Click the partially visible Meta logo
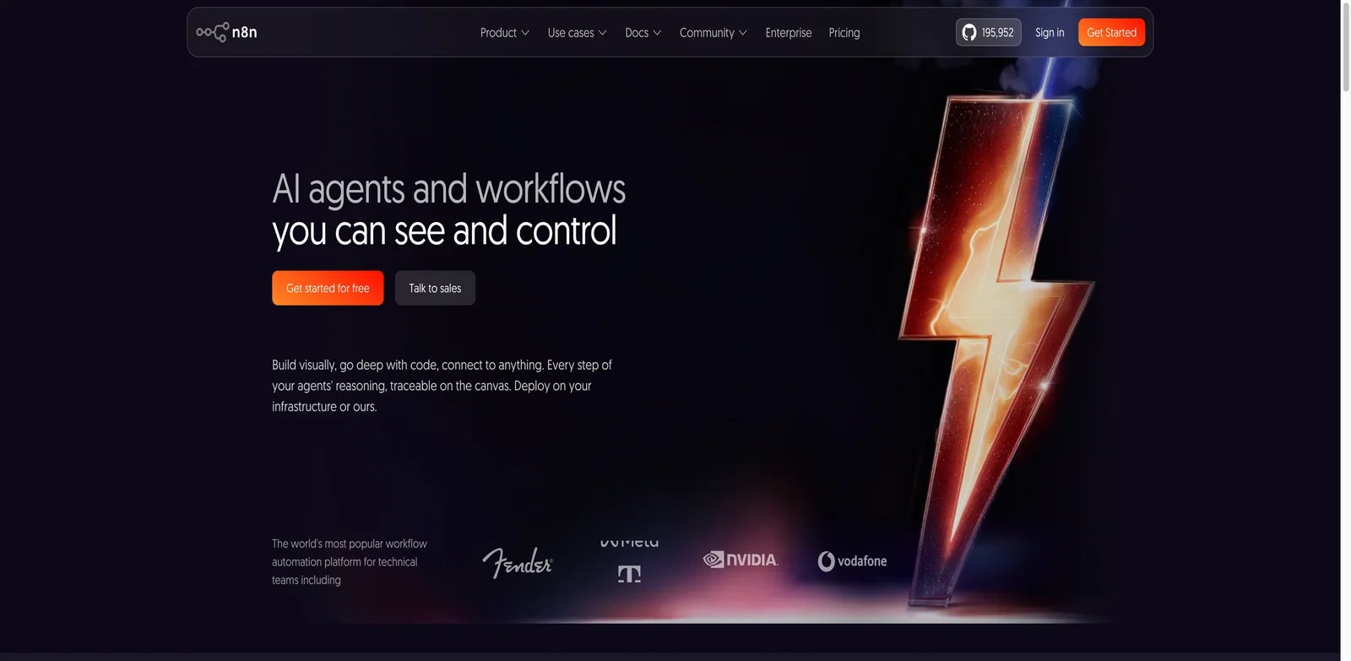The width and height of the screenshot is (1351, 661). [629, 543]
